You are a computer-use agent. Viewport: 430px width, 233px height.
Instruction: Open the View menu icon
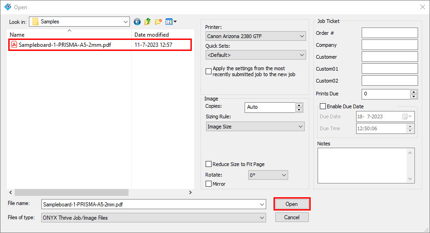point(171,22)
